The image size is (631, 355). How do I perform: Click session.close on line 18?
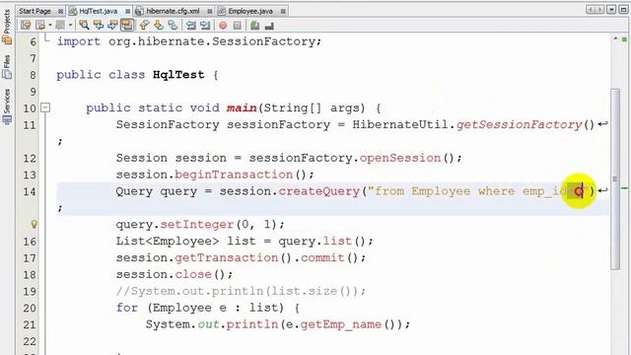tap(175, 274)
